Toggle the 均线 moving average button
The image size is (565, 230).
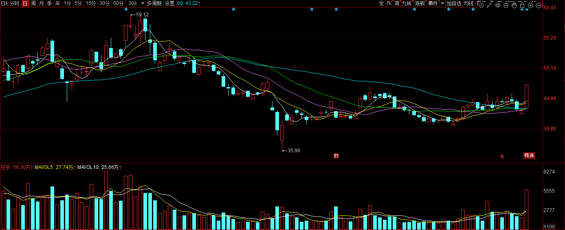point(469,3)
